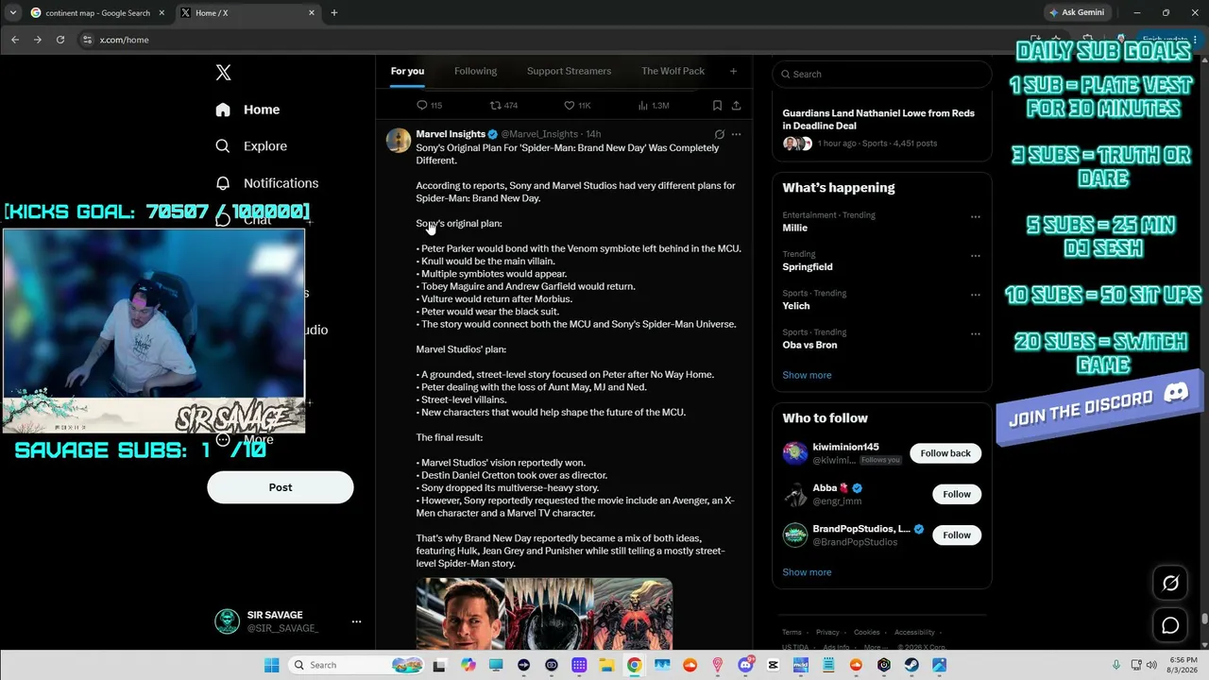Reload the page in Chrome
The width and height of the screenshot is (1209, 680).
click(60, 40)
